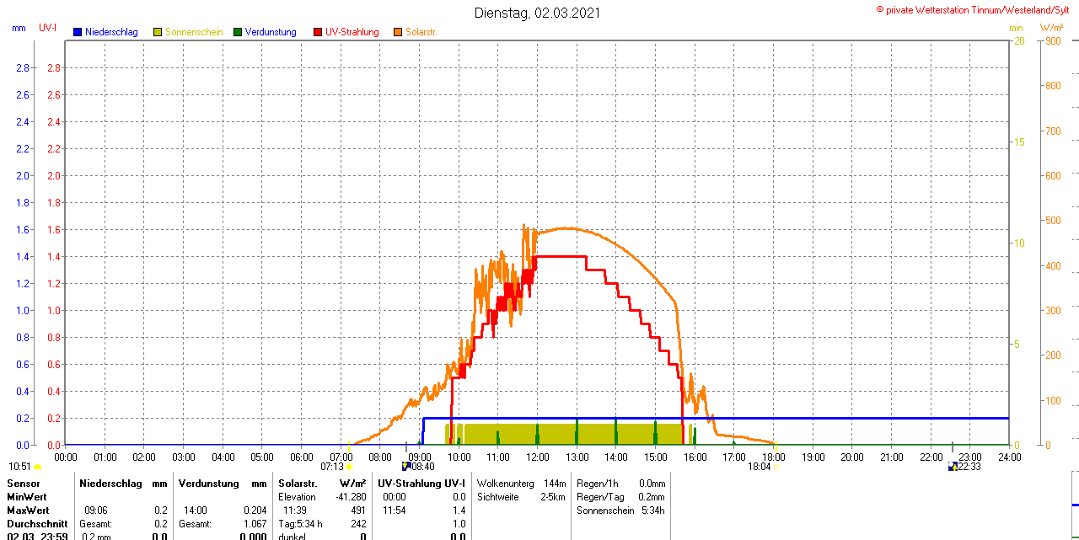Click the green Verdunstung legend square
This screenshot has height=540, width=1079.
pyautogui.click(x=238, y=32)
